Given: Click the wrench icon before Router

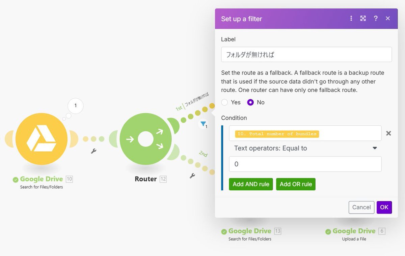Looking at the screenshot, I should click(x=94, y=151).
